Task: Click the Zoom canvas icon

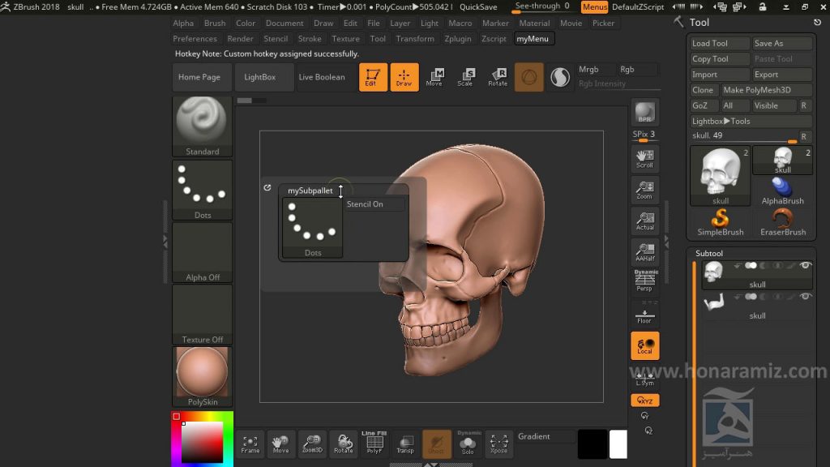Action: (644, 190)
